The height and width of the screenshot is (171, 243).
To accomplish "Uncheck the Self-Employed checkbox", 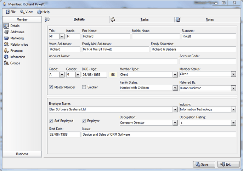I will [x=51, y=121].
